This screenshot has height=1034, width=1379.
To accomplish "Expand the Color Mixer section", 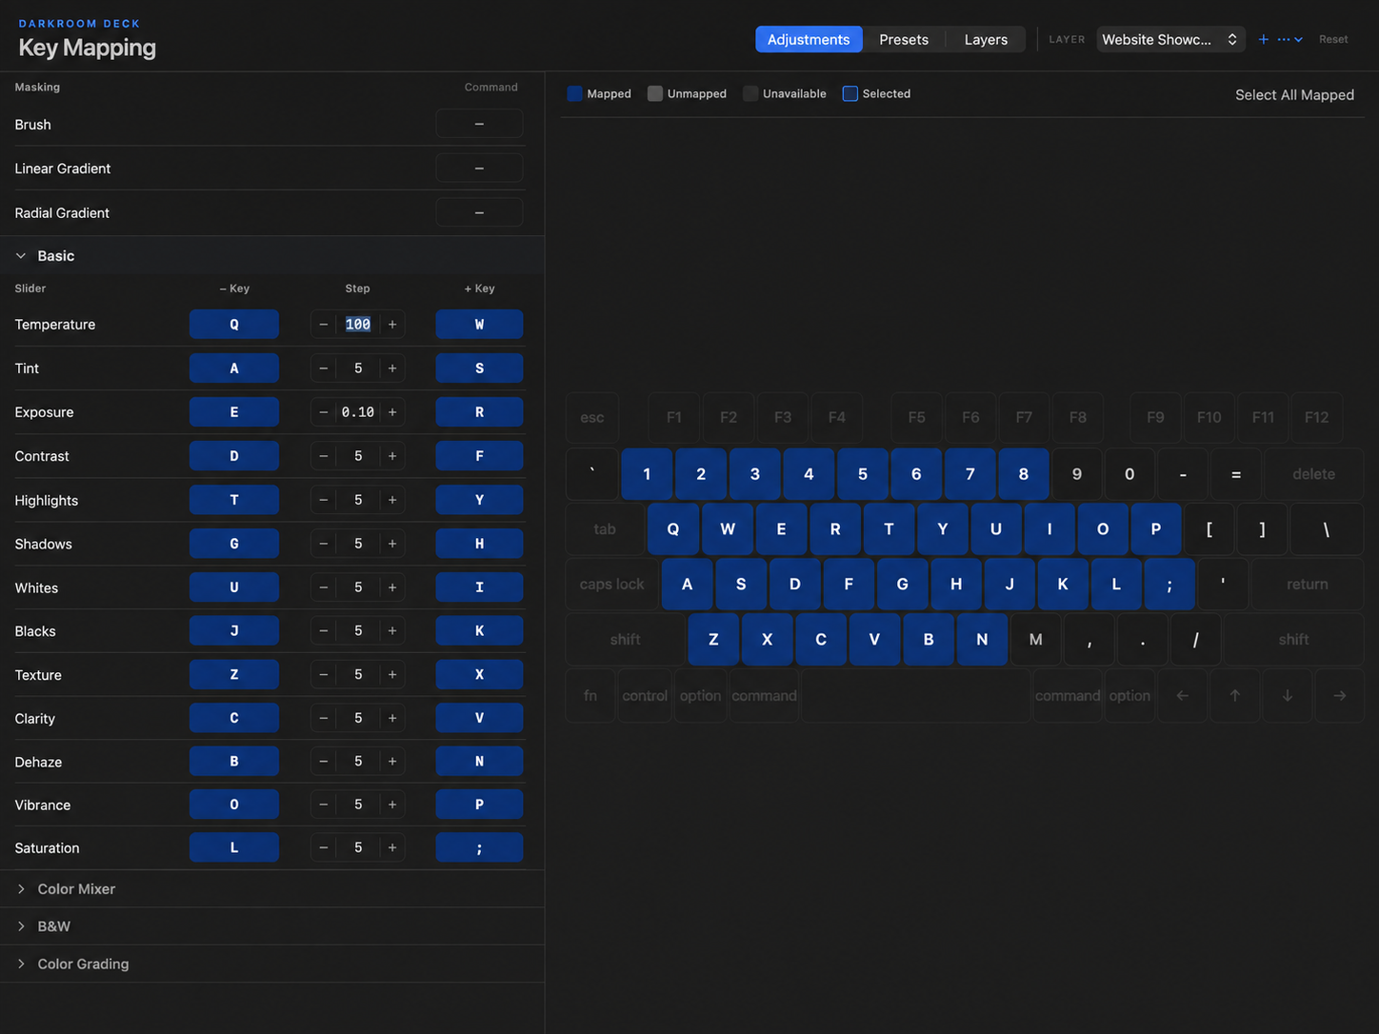I will 21,889.
